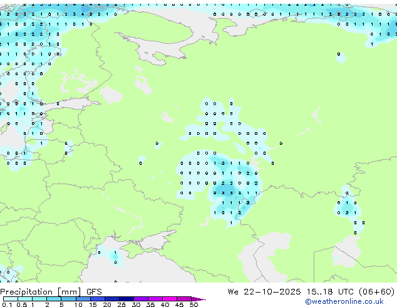This screenshot has width=397, height=307.
Task: Click the '10' legend scale label
Action: coord(78,304)
